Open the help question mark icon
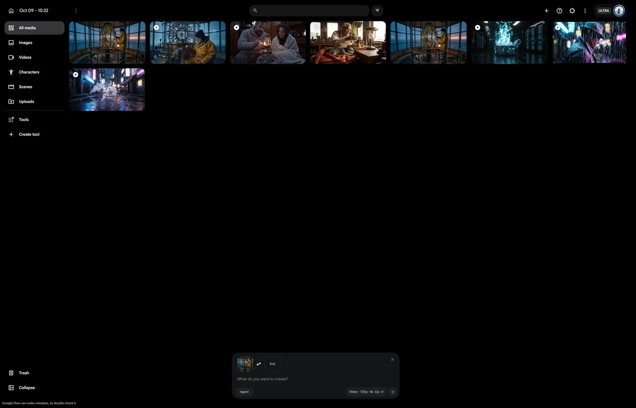636x408 pixels. (559, 10)
